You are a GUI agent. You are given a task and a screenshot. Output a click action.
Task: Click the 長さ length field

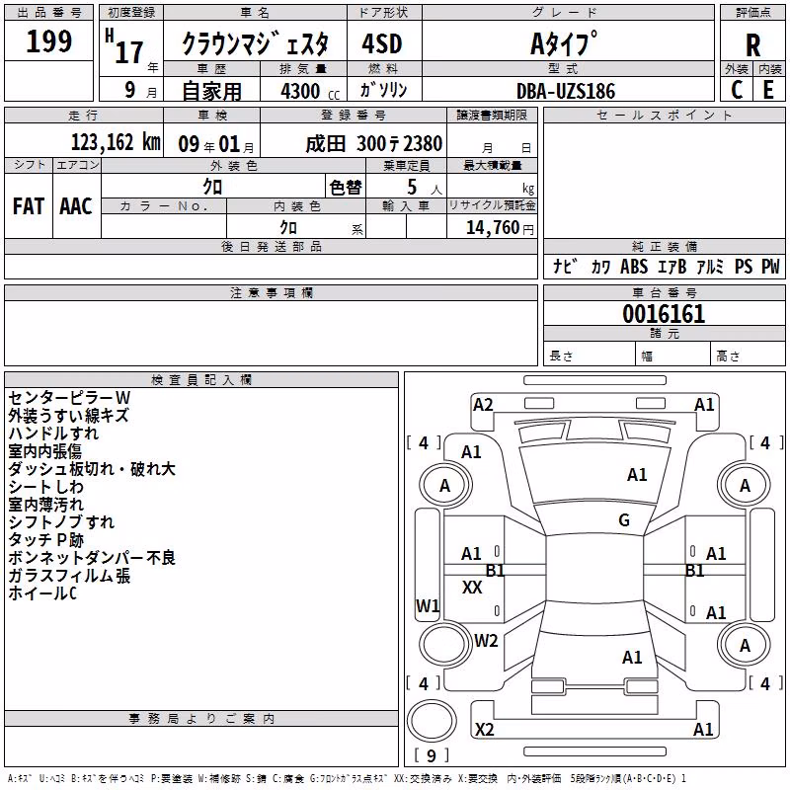589,355
